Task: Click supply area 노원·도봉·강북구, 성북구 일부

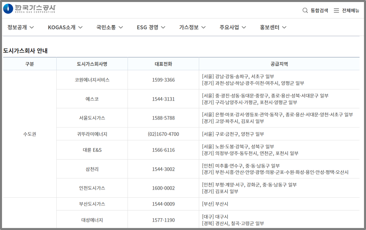Action: (244, 147)
